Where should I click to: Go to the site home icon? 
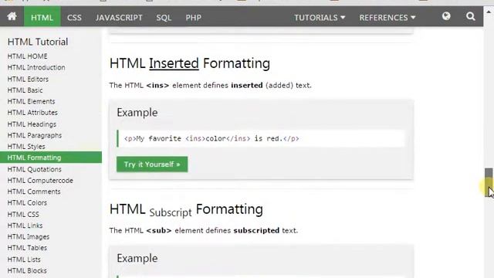pos(12,16)
